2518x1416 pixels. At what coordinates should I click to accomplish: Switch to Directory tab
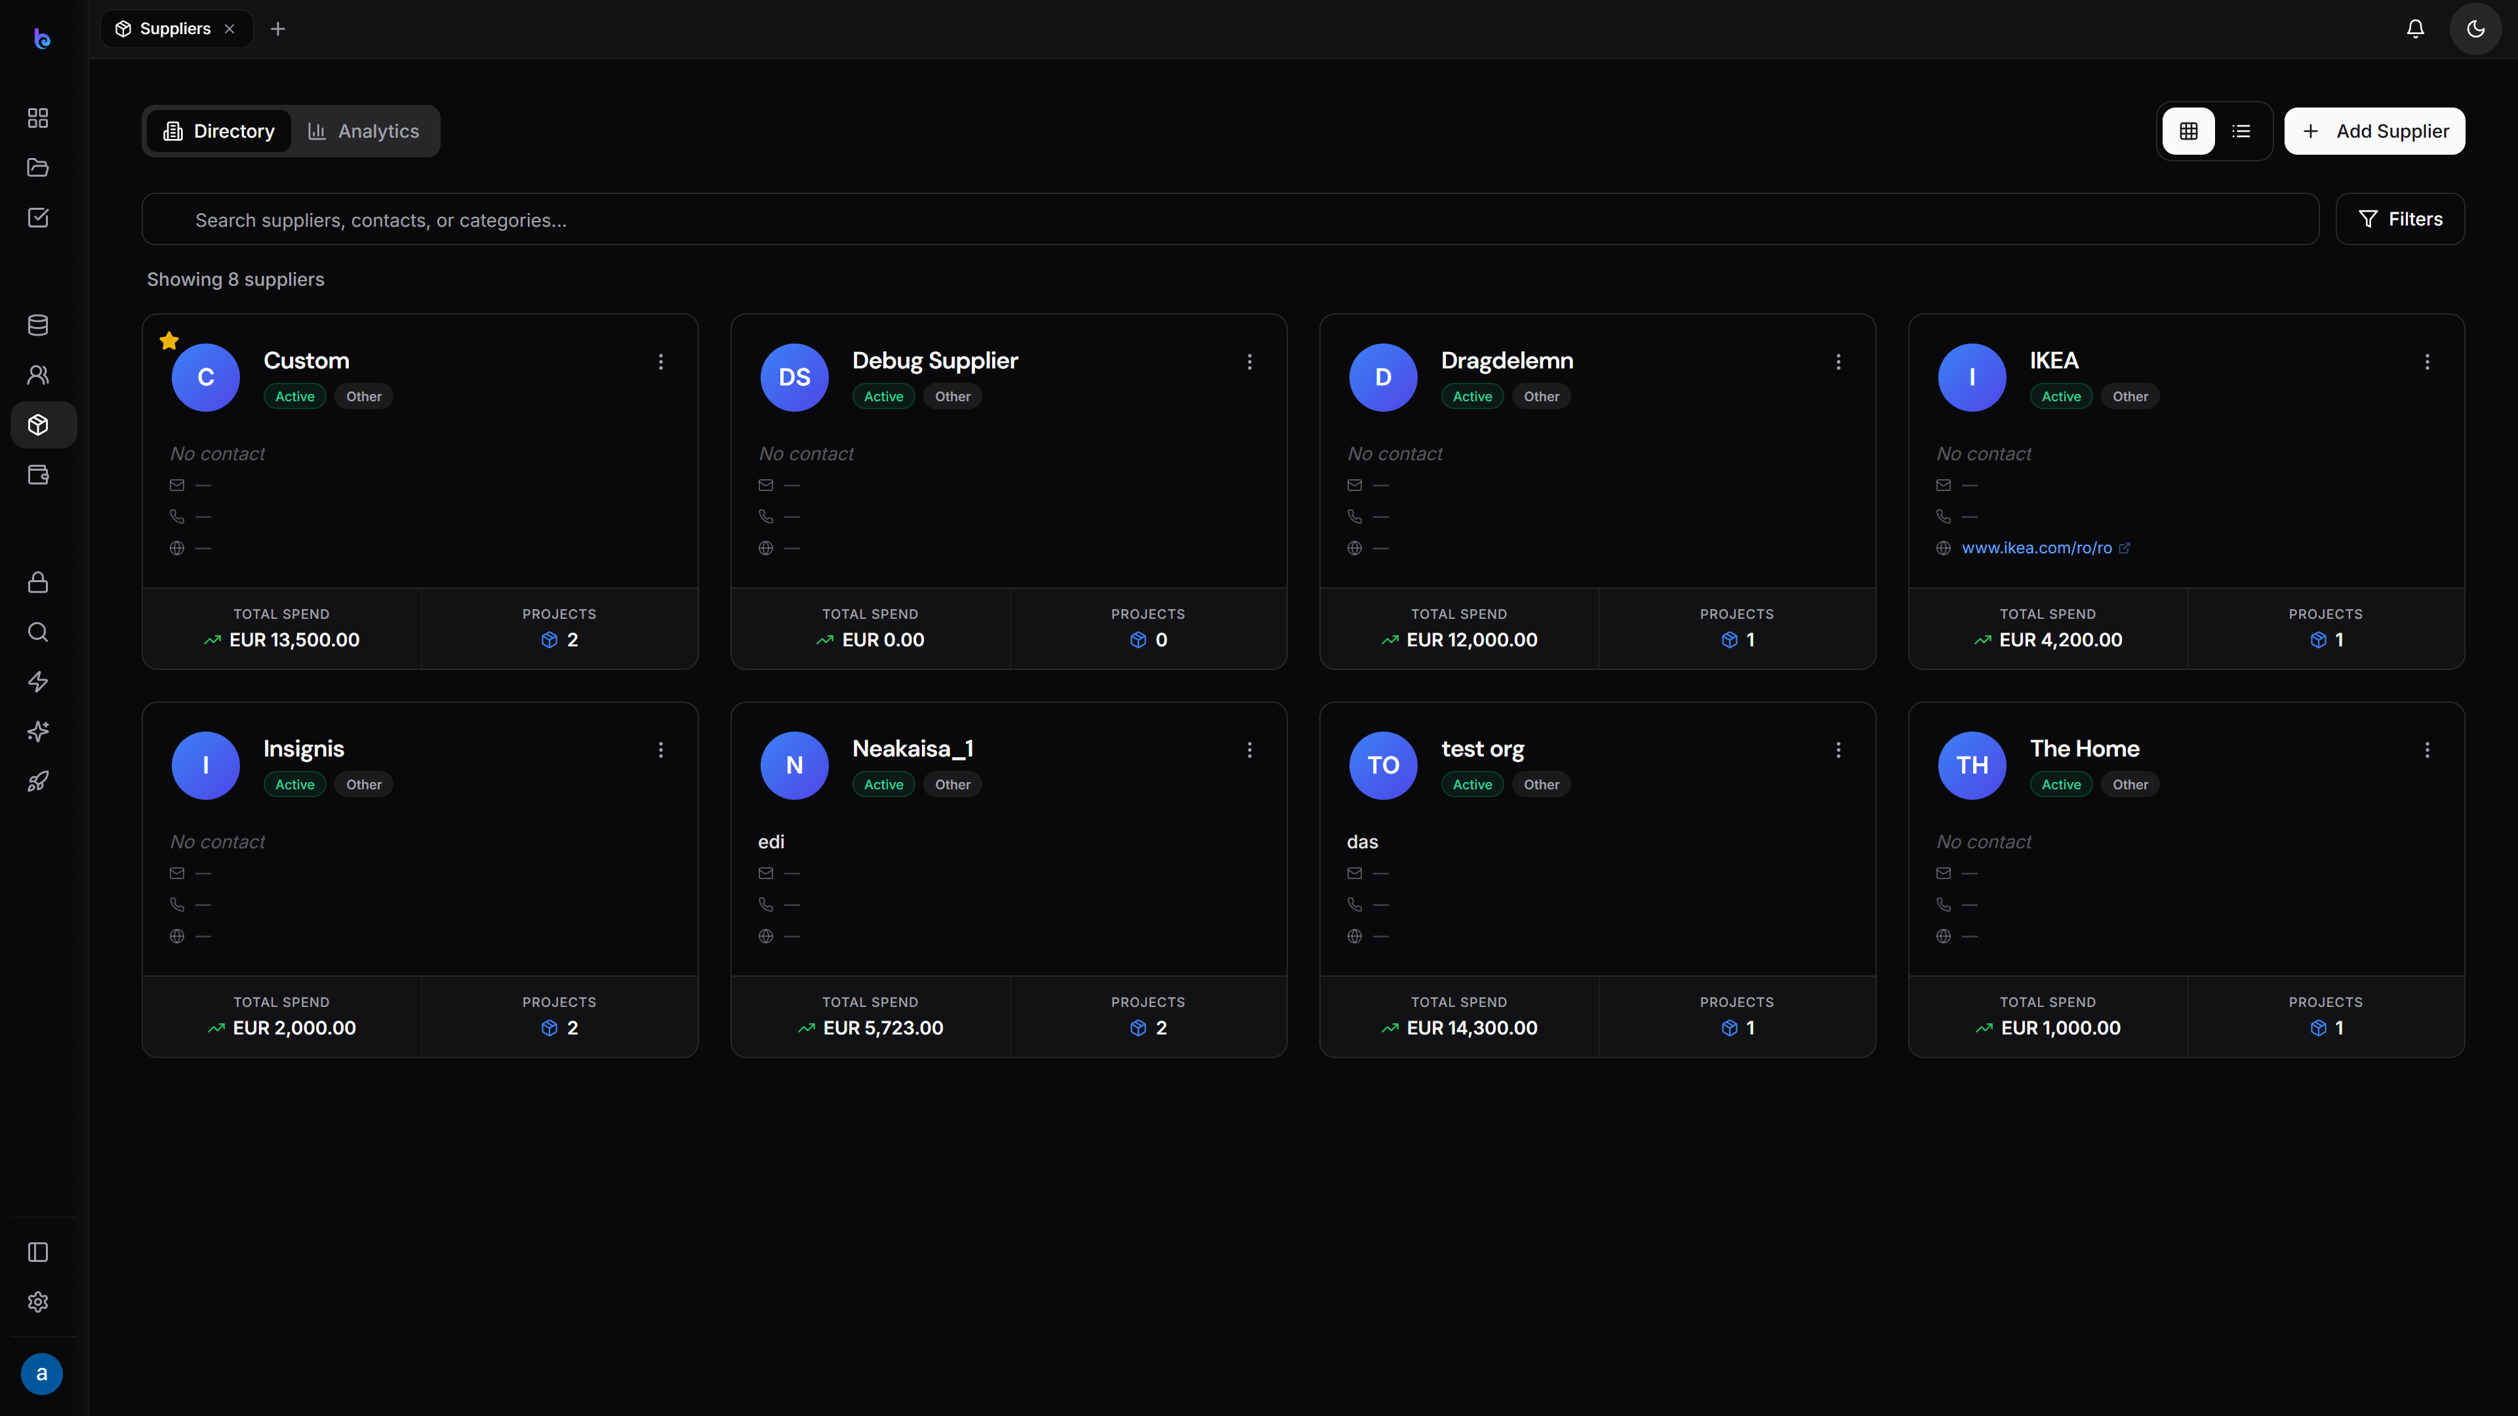click(x=219, y=131)
